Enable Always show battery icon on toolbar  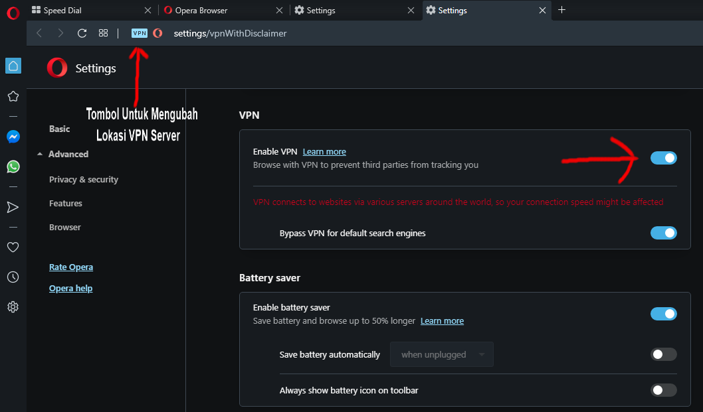pyautogui.click(x=664, y=390)
